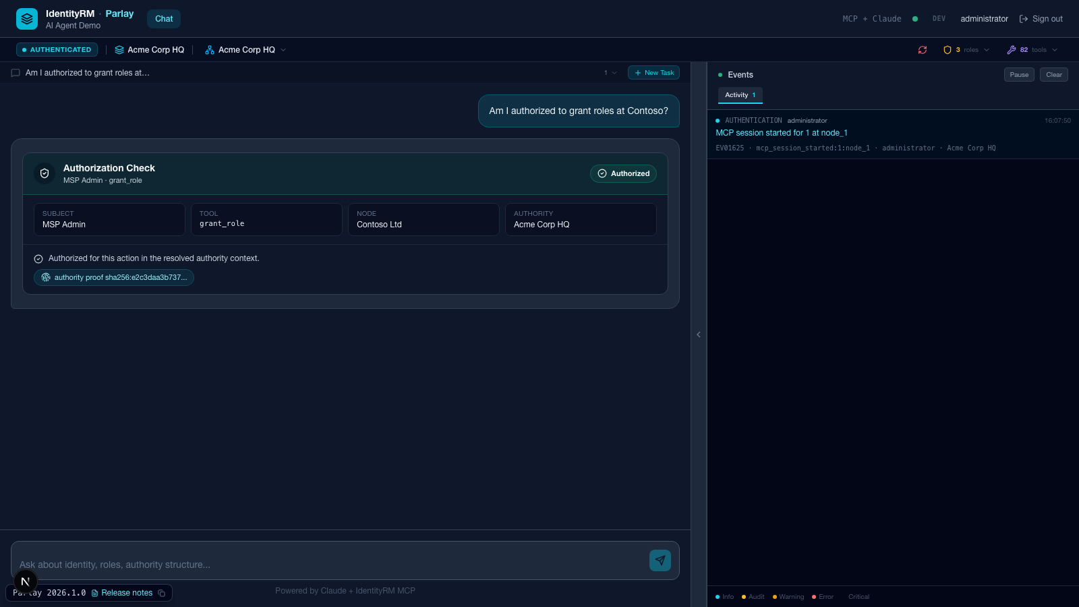Select the AUTHORITY card showing Acme Corp HQ
This screenshot has height=607, width=1079.
(x=581, y=219)
